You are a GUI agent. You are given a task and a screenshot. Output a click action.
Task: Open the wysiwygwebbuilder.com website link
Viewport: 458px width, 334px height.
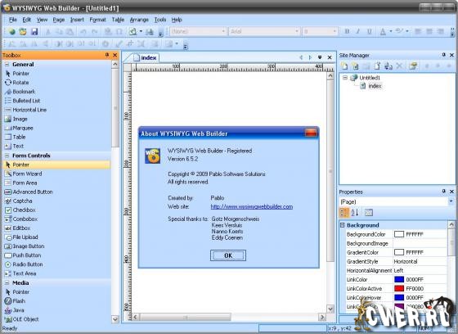(x=252, y=206)
